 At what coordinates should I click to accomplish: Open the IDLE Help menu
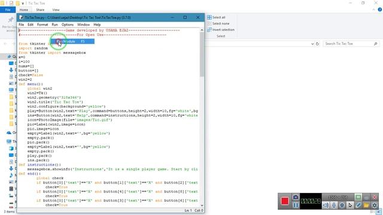pos(97,24)
